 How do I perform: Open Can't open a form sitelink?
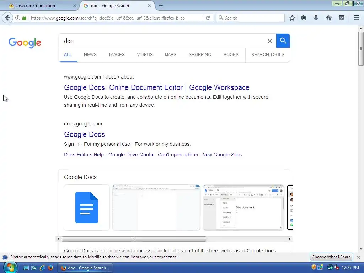178,155
